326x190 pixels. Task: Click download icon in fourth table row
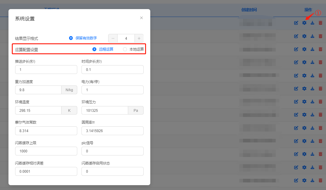click(x=312, y=62)
